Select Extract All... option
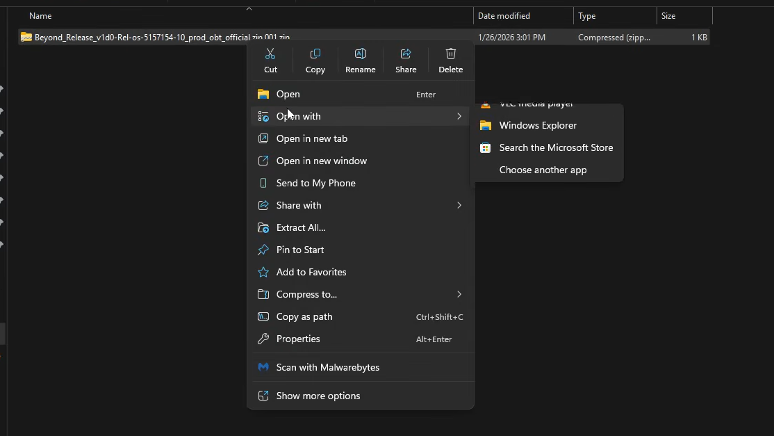This screenshot has height=436, width=774. (301, 227)
